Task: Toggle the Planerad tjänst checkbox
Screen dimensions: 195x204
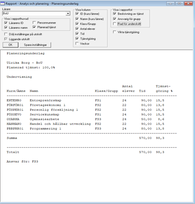Action: coord(34,27)
